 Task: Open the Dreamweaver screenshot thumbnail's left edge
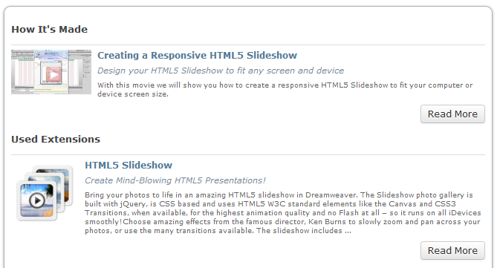pyautogui.click(x=13, y=72)
